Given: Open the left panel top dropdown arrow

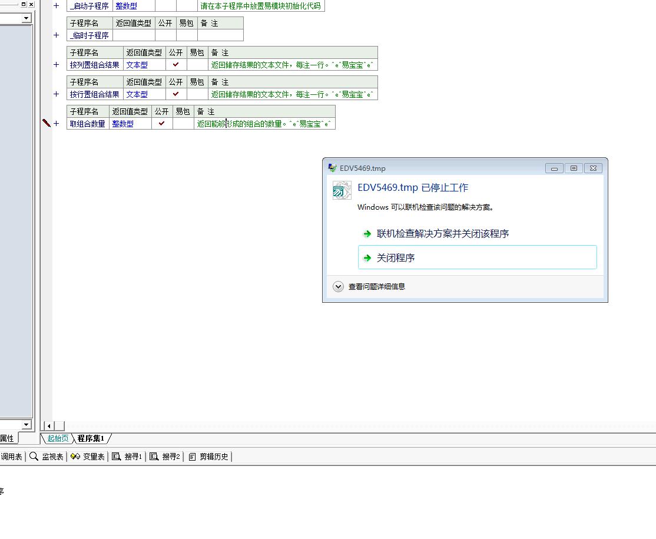Looking at the screenshot, I should (26, 18).
